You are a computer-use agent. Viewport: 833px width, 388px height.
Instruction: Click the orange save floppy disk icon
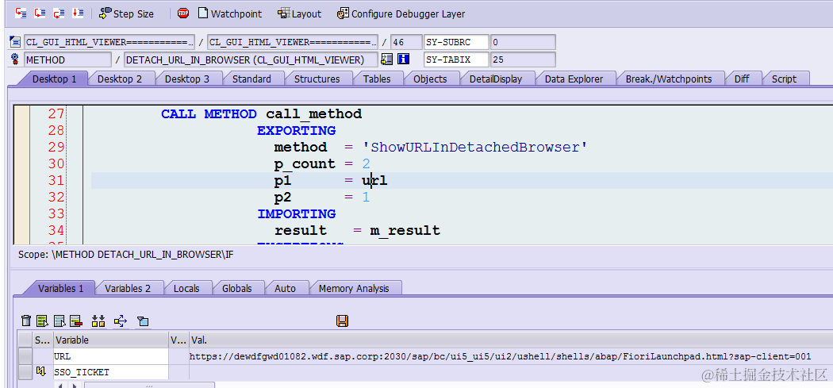(x=342, y=321)
